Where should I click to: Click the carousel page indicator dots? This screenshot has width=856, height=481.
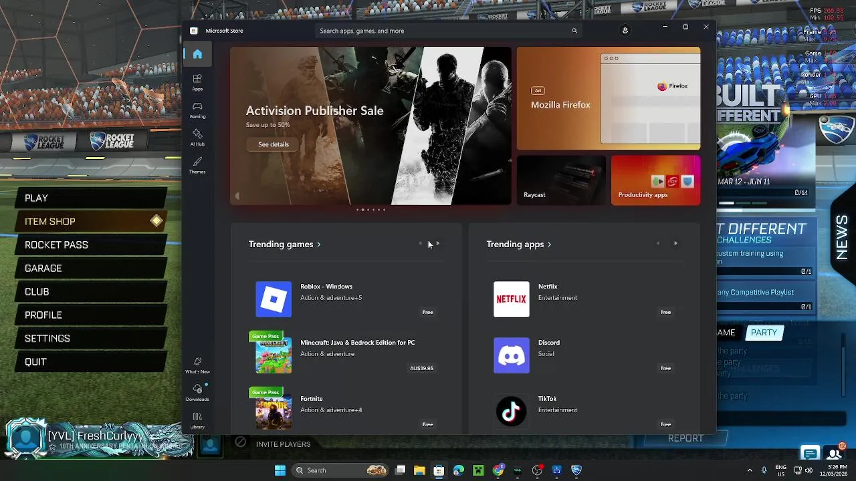tap(370, 210)
